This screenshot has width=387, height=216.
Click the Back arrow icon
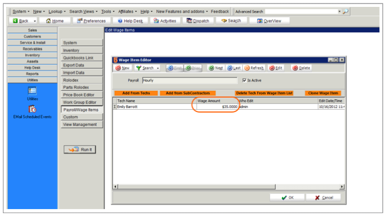16,21
